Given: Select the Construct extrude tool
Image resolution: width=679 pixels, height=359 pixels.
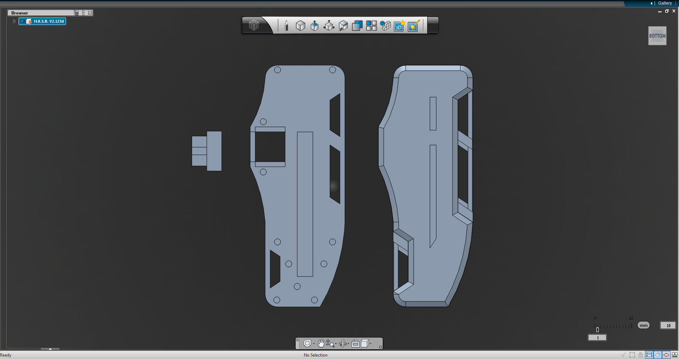Looking at the screenshot, I should (314, 25).
